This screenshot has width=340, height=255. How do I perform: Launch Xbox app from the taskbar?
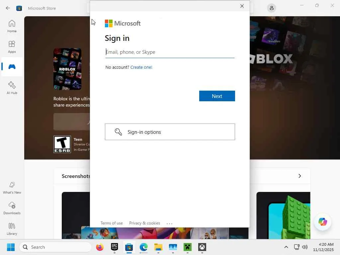[x=202, y=247]
